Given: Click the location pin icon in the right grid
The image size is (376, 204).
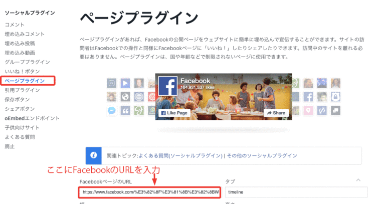Looking at the screenshot, I should point(308,111).
